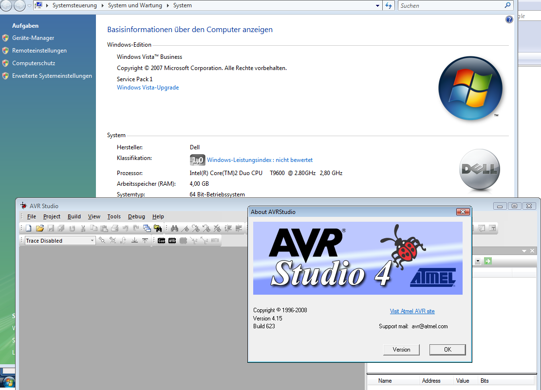Click the Save diskette toolbar icon
The image size is (541, 390).
[x=51, y=228]
